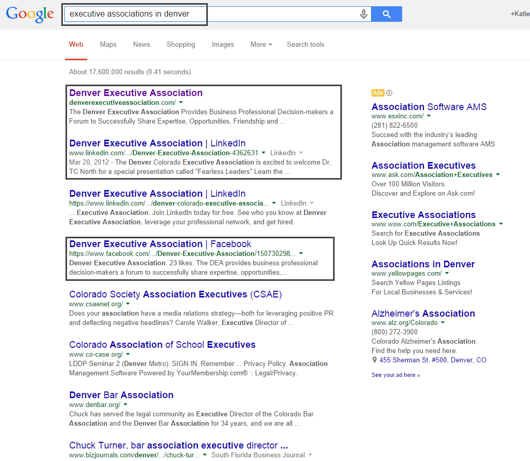Click the About 17,600,000 results text
The width and height of the screenshot is (530, 461).
pos(130,72)
